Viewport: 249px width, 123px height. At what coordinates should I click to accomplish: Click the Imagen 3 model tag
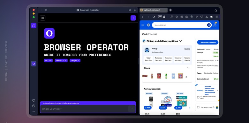click(75, 61)
